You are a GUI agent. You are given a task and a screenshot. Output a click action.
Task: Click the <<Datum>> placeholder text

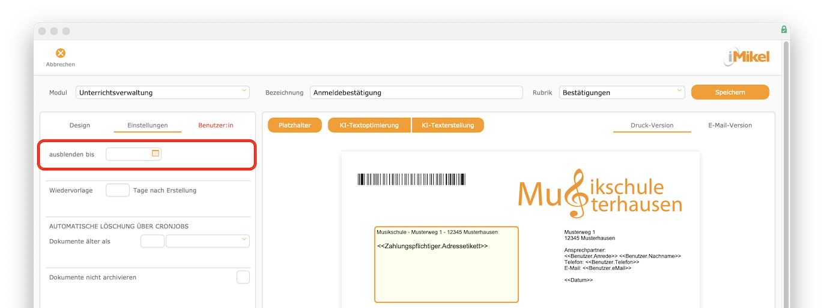pos(579,280)
